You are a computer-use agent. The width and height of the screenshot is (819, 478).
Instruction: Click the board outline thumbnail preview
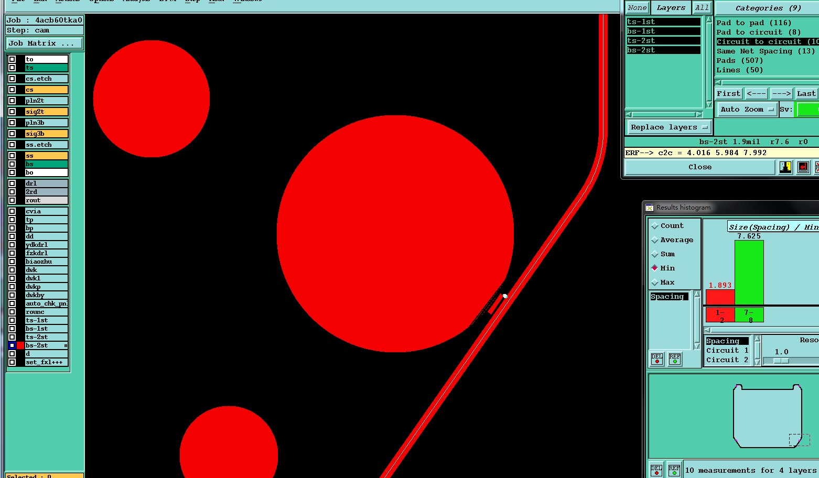coord(768,416)
